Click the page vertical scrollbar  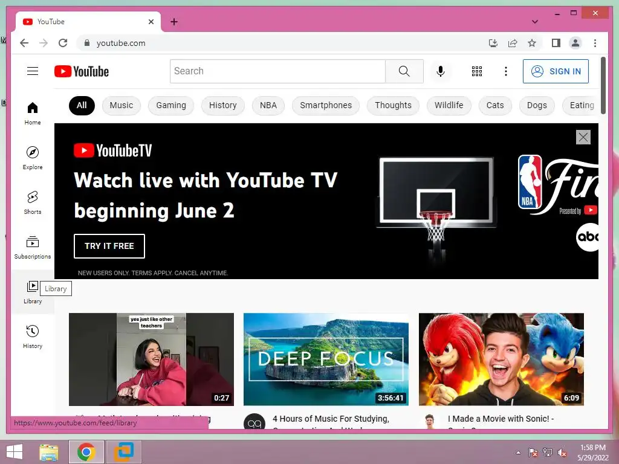pos(603,86)
